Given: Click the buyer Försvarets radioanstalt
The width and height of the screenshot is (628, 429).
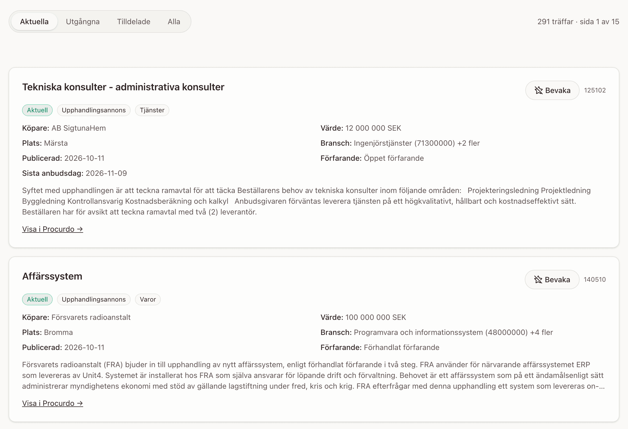Looking at the screenshot, I should click(91, 317).
